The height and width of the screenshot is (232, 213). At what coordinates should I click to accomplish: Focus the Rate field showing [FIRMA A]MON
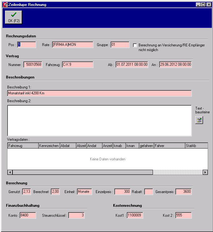click(x=73, y=45)
